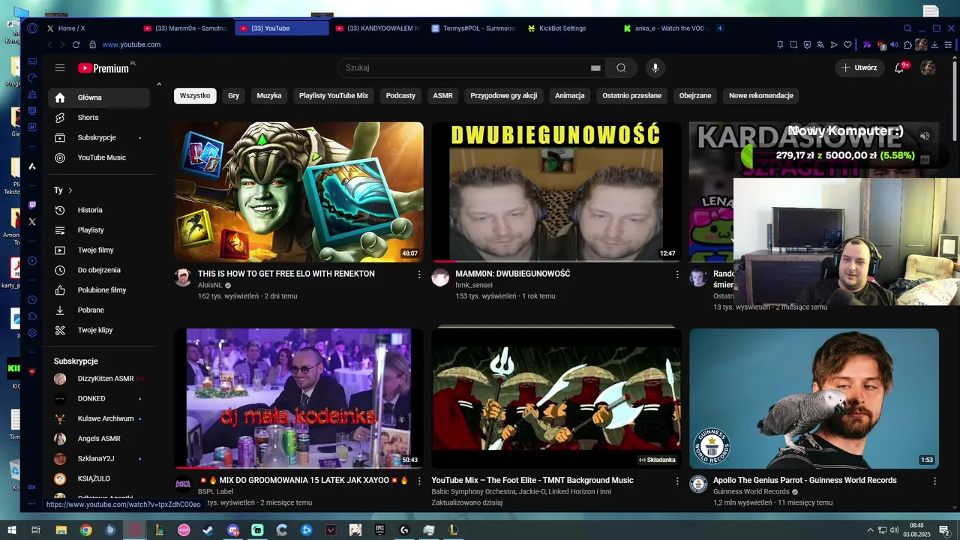Open Steam from the Windows taskbar

point(208,530)
